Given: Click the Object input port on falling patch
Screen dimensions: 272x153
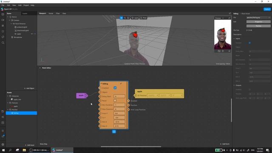Looking at the screenshot, I should (x=100, y=92).
